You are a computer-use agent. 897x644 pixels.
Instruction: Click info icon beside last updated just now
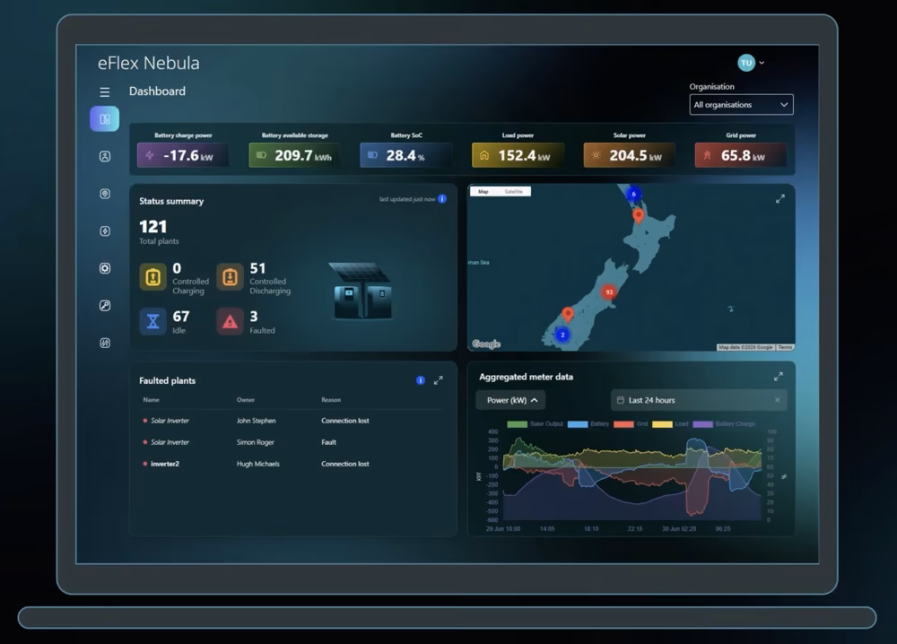point(442,199)
